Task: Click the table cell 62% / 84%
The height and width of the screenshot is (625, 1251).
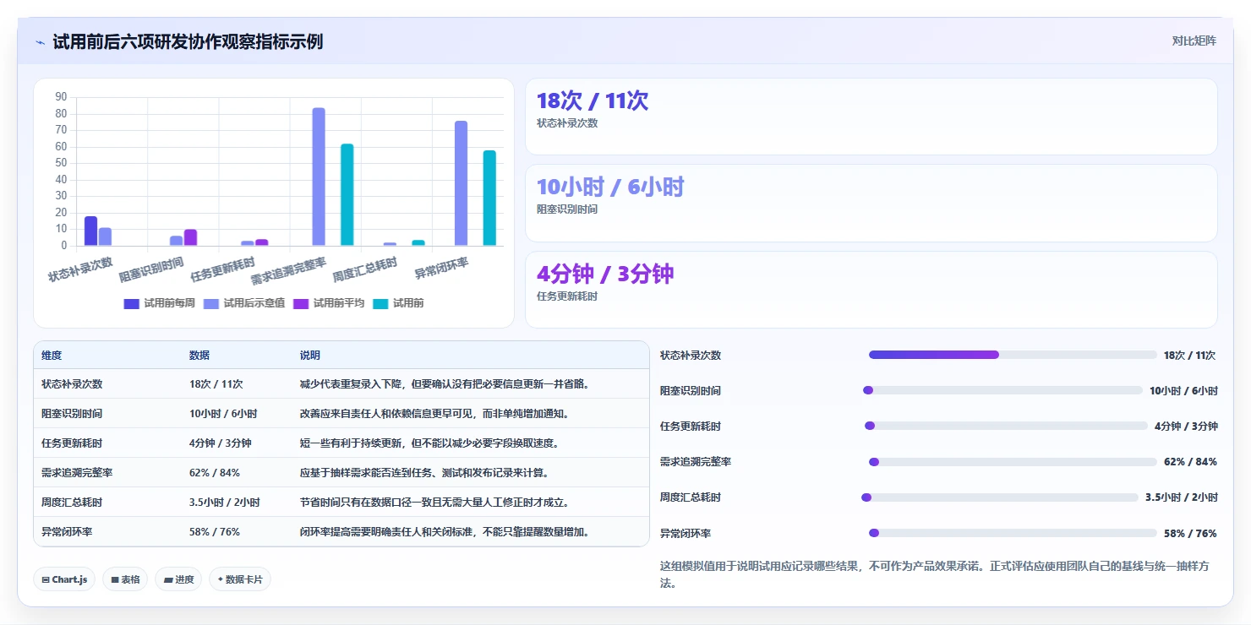Action: pyautogui.click(x=215, y=472)
